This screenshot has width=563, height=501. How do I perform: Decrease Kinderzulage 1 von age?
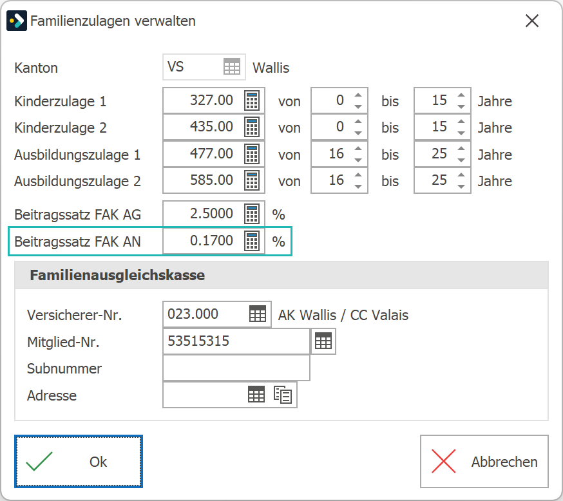pos(358,107)
